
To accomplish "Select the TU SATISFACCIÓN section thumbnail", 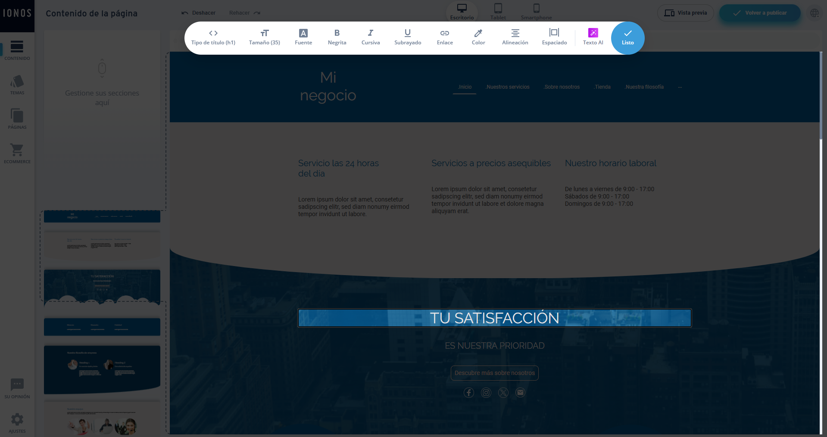I will coord(102,286).
